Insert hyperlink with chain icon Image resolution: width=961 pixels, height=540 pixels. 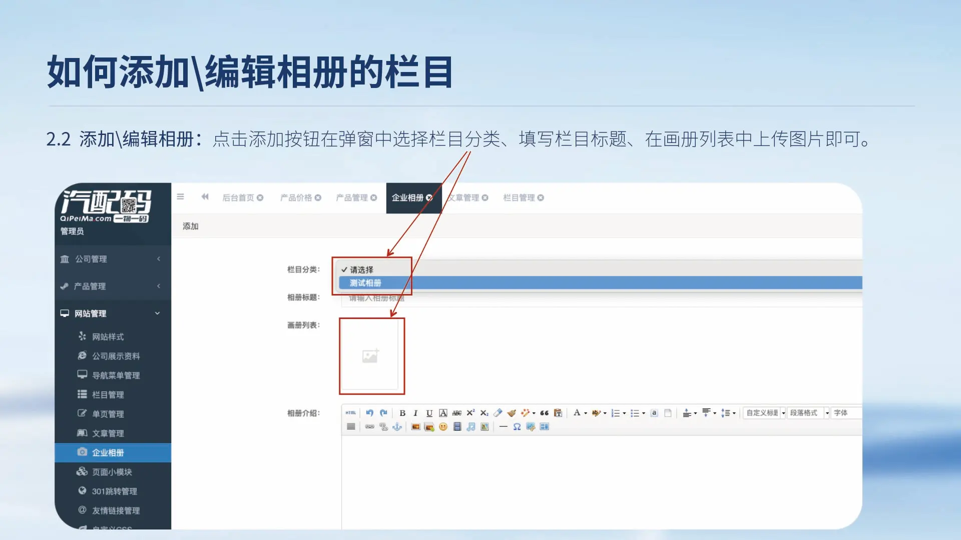pos(370,426)
